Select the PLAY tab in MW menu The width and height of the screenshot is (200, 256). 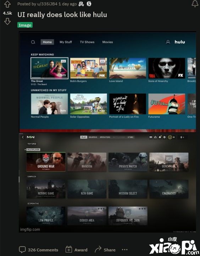(84, 137)
